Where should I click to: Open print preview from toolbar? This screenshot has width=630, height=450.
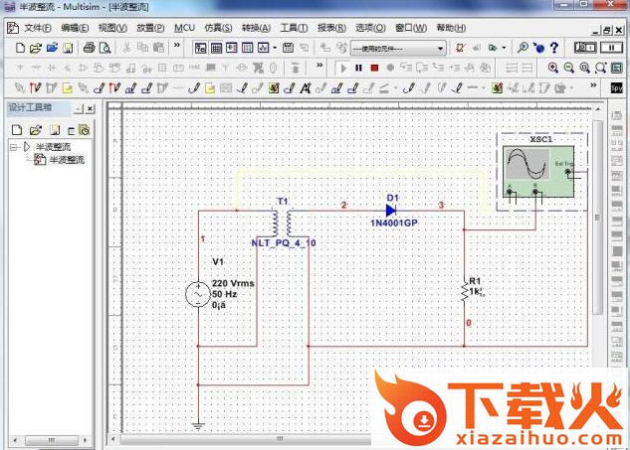click(105, 48)
